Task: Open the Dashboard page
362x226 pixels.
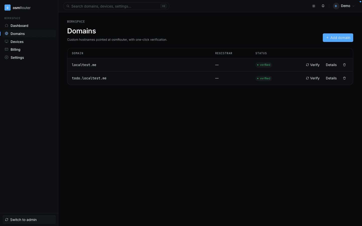Action: point(29,26)
